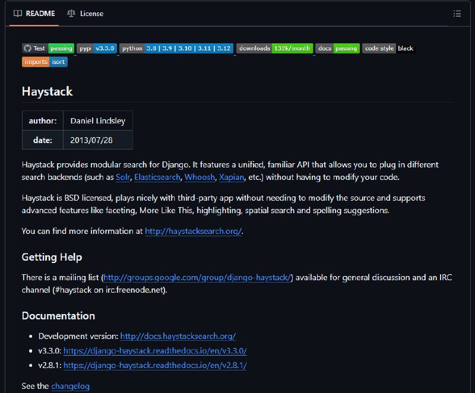
Task: Open the development docs.haystacksearch.org link
Action: pos(178,337)
